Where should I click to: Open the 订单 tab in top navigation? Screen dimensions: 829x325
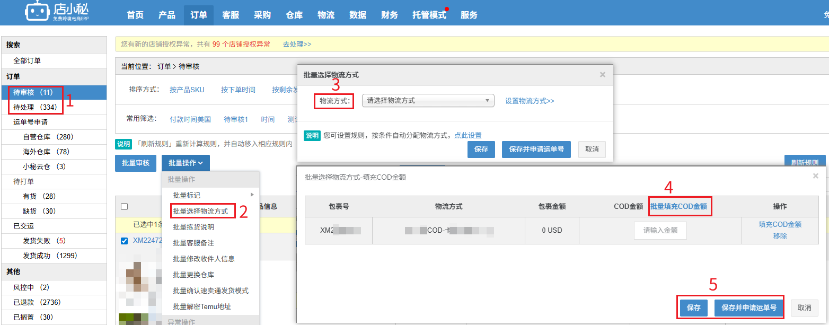coord(199,15)
